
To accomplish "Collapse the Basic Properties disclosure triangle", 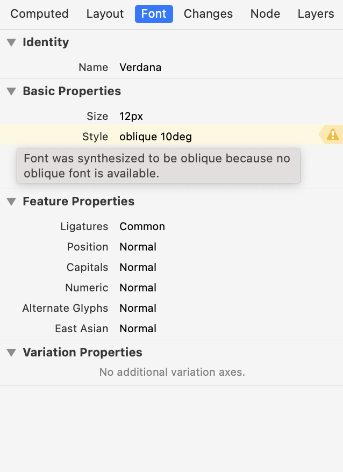I will pos(11,91).
